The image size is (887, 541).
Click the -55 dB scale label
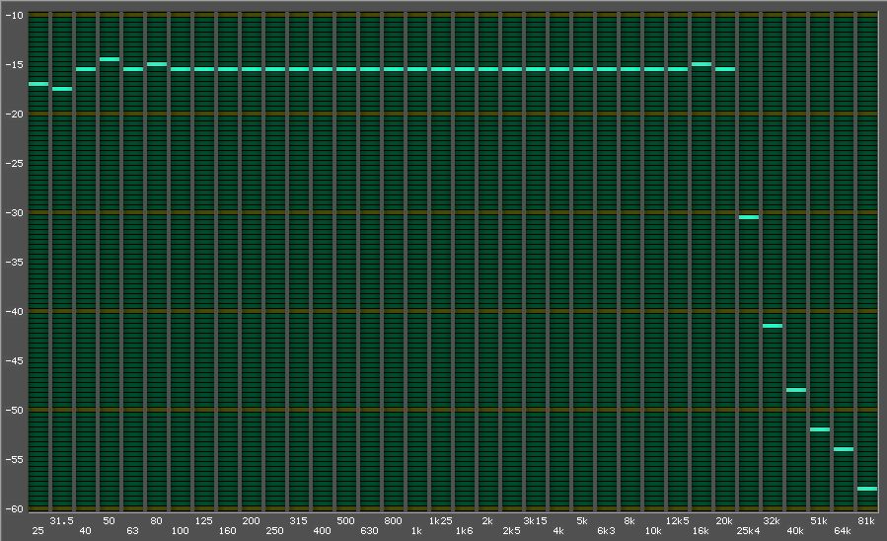(14, 459)
